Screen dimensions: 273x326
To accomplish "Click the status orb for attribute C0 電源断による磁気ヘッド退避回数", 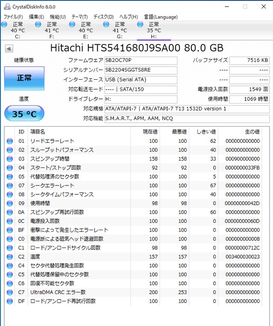I will (x=9, y=239).
